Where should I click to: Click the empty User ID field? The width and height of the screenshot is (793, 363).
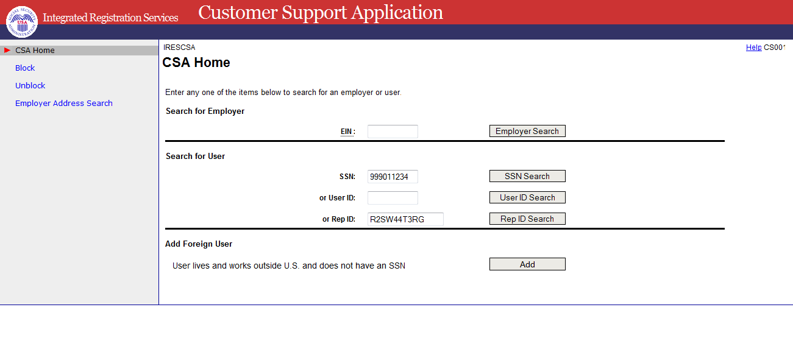coord(393,198)
